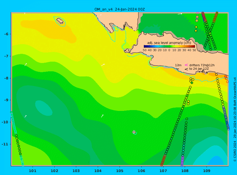Image resolution: width=237 pixels, height=175 pixels.
Task: Click the '12m' legend label
Action: [x=178, y=65]
